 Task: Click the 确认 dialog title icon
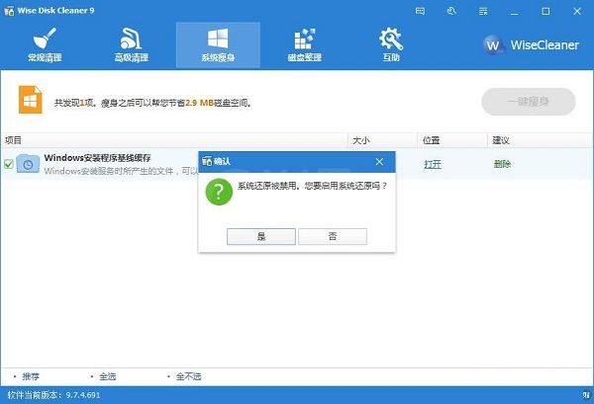tap(207, 161)
